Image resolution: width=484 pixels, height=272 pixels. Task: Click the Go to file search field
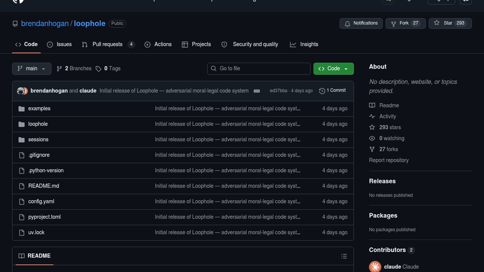[259, 69]
